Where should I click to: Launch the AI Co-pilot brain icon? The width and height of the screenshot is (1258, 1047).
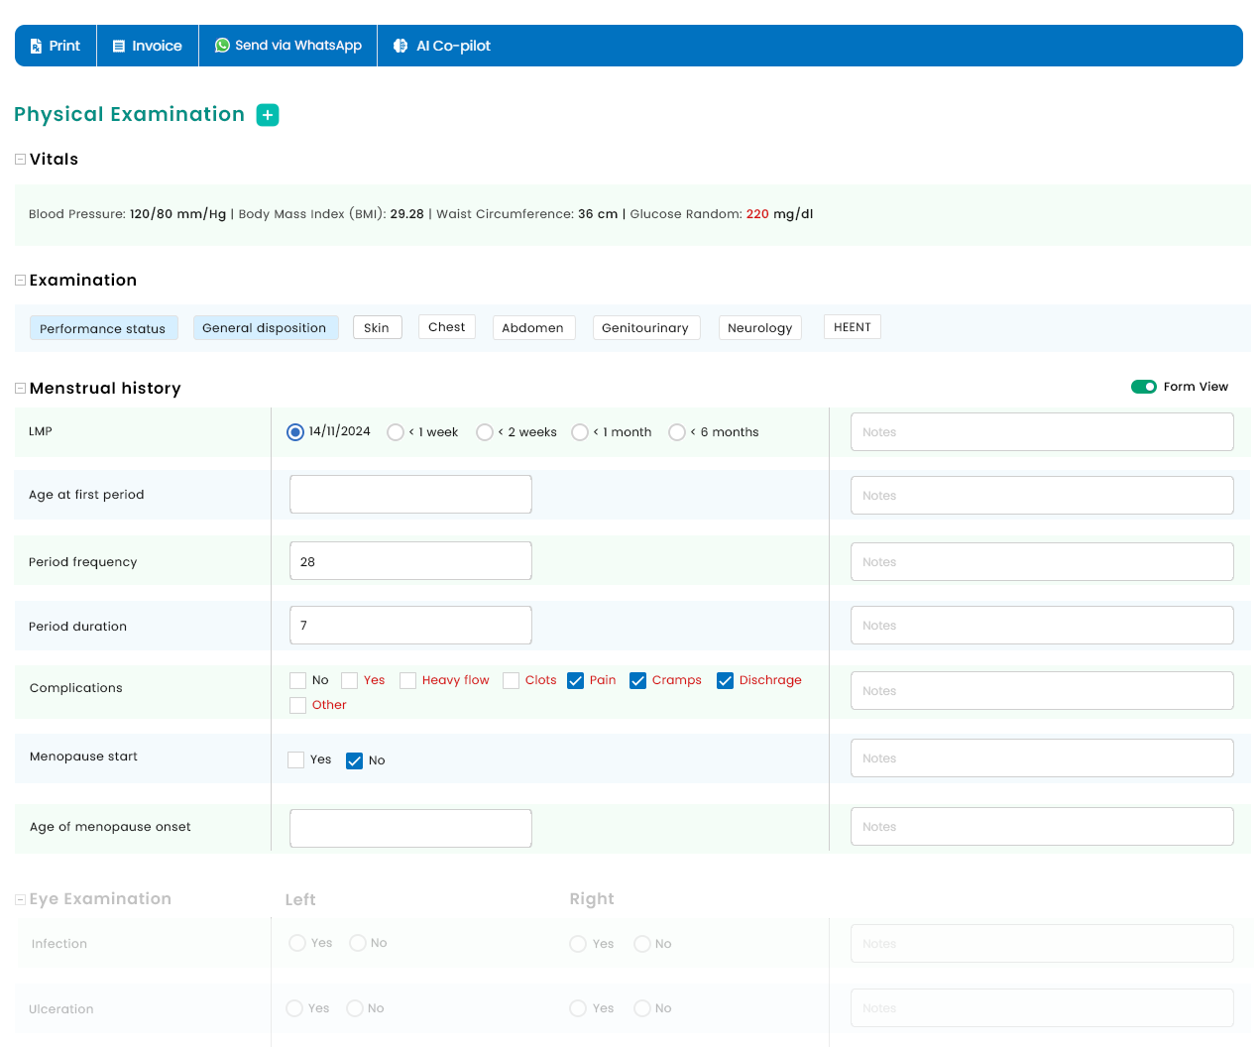click(400, 46)
